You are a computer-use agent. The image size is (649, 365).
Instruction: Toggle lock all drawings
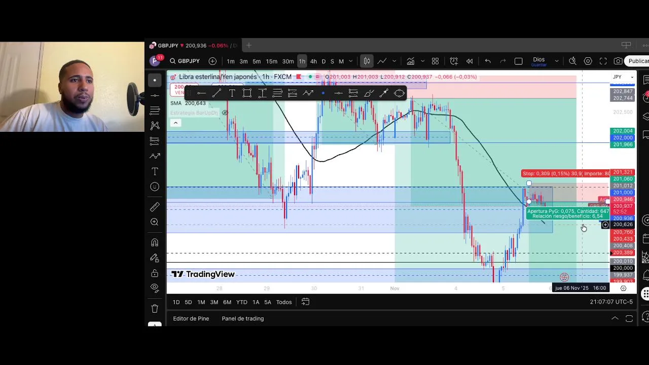point(155,273)
